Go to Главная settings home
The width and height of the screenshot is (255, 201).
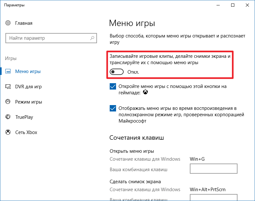click(24, 23)
